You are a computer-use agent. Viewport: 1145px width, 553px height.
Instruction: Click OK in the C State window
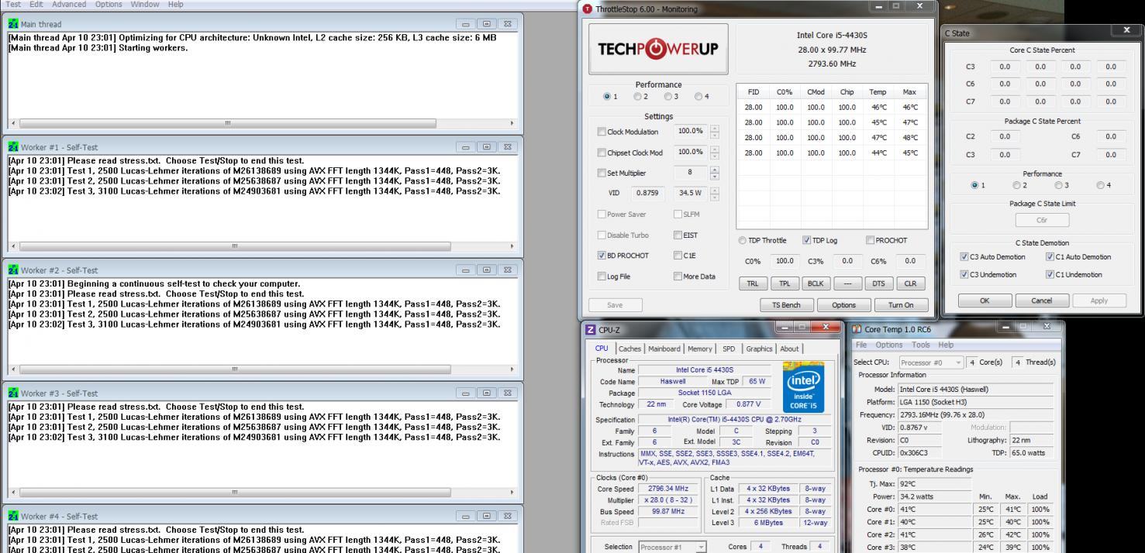tap(985, 301)
